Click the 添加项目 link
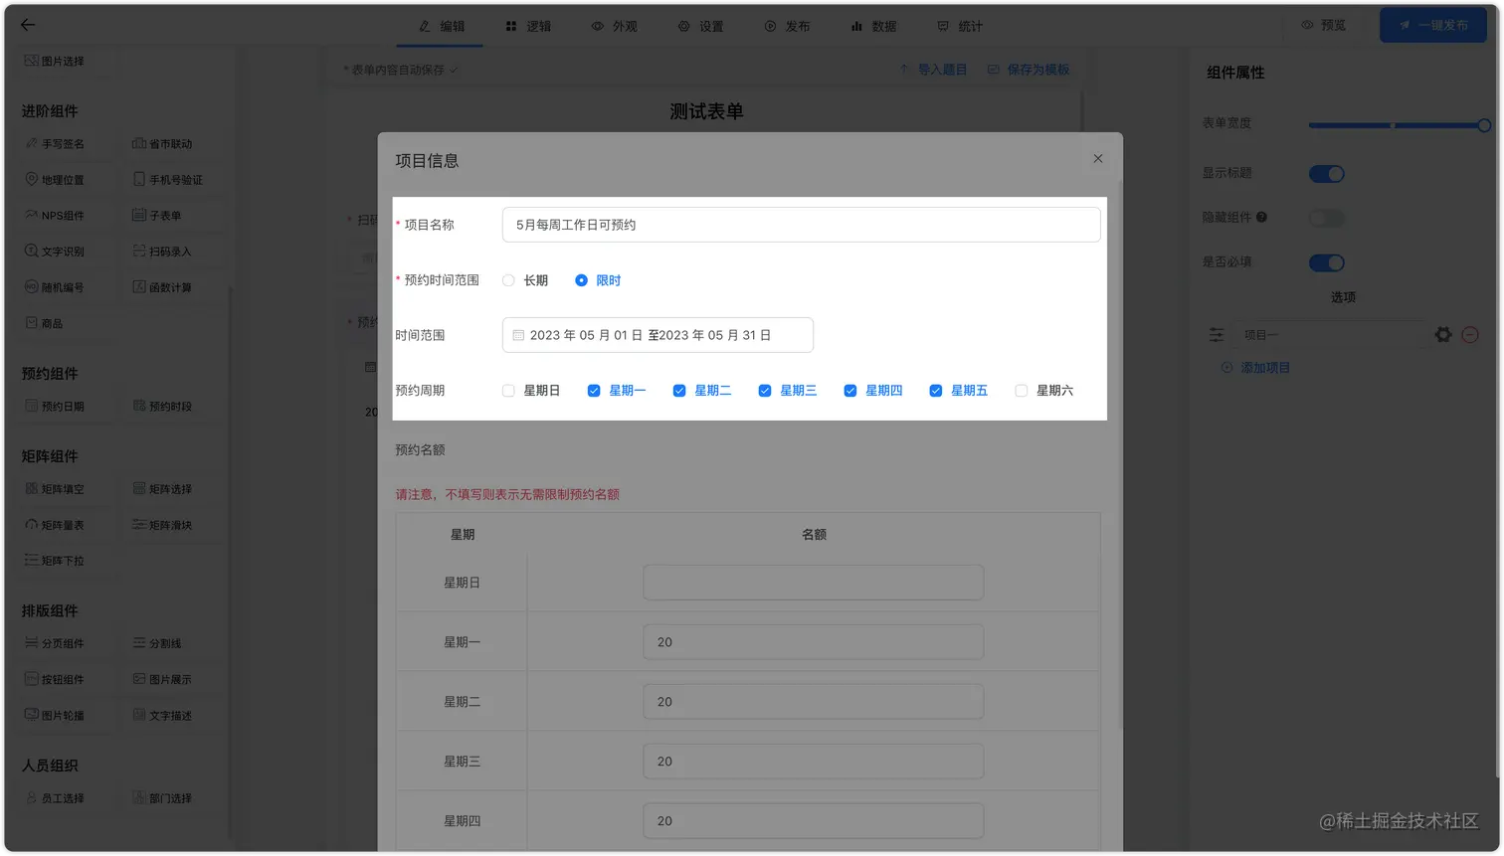This screenshot has width=1504, height=856. [1255, 368]
